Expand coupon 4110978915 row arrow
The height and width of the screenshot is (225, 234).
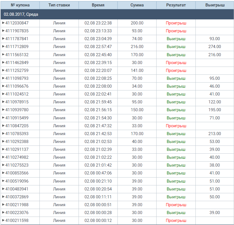click(3, 102)
